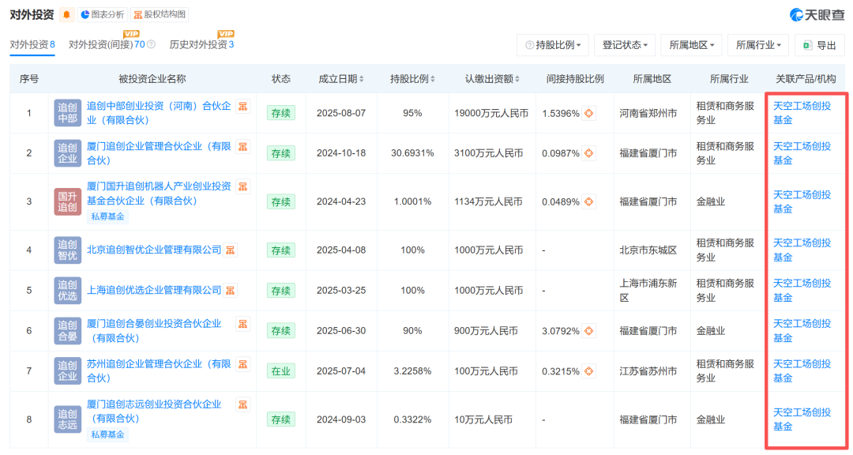Open 追创中部创业投资（河南）合伙企业 link
The width and height of the screenshot is (853, 455).
(159, 113)
